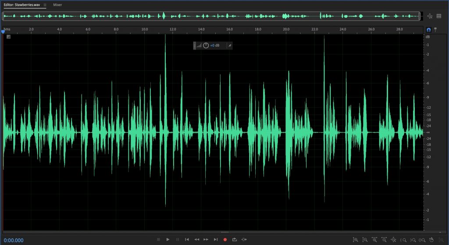Move playhead to next marker
The height and width of the screenshot is (245, 449).
pyautogui.click(x=215, y=239)
